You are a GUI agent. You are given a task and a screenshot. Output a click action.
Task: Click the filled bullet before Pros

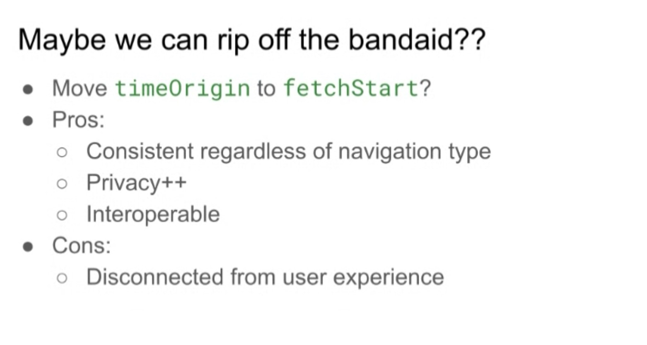tap(28, 121)
